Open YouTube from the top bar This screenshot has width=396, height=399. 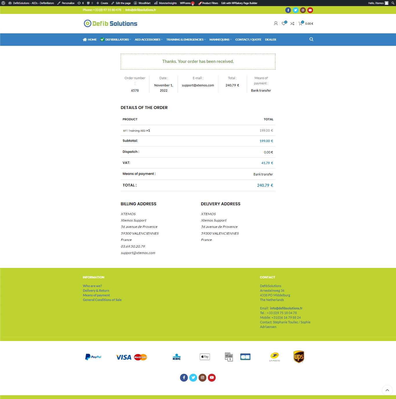(x=310, y=10)
